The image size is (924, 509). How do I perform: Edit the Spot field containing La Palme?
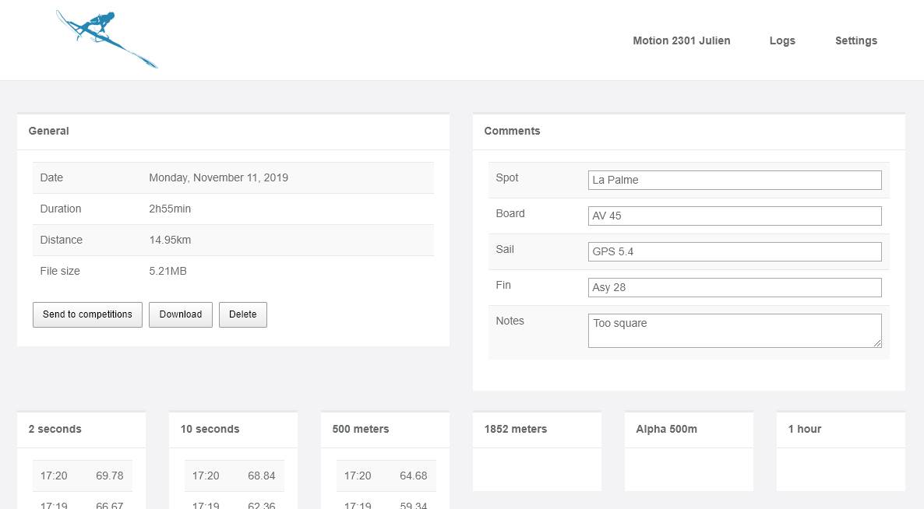coord(734,180)
